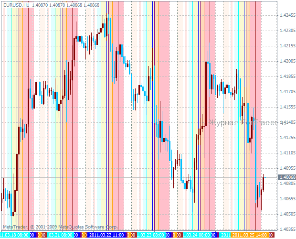Click the 1.40355 price axis label
The image size is (296, 239).
287,229
